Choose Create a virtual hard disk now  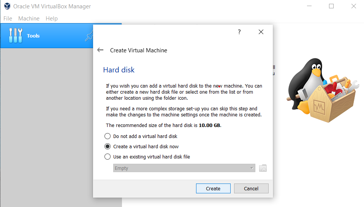tap(141, 146)
